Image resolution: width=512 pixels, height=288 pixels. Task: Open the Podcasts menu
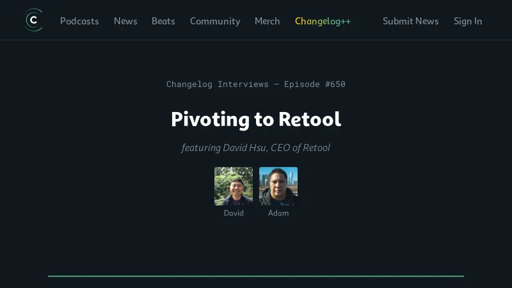[79, 21]
